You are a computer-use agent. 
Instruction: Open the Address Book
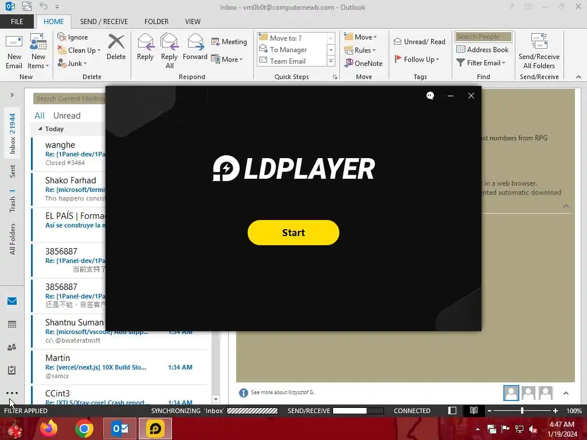pos(483,49)
